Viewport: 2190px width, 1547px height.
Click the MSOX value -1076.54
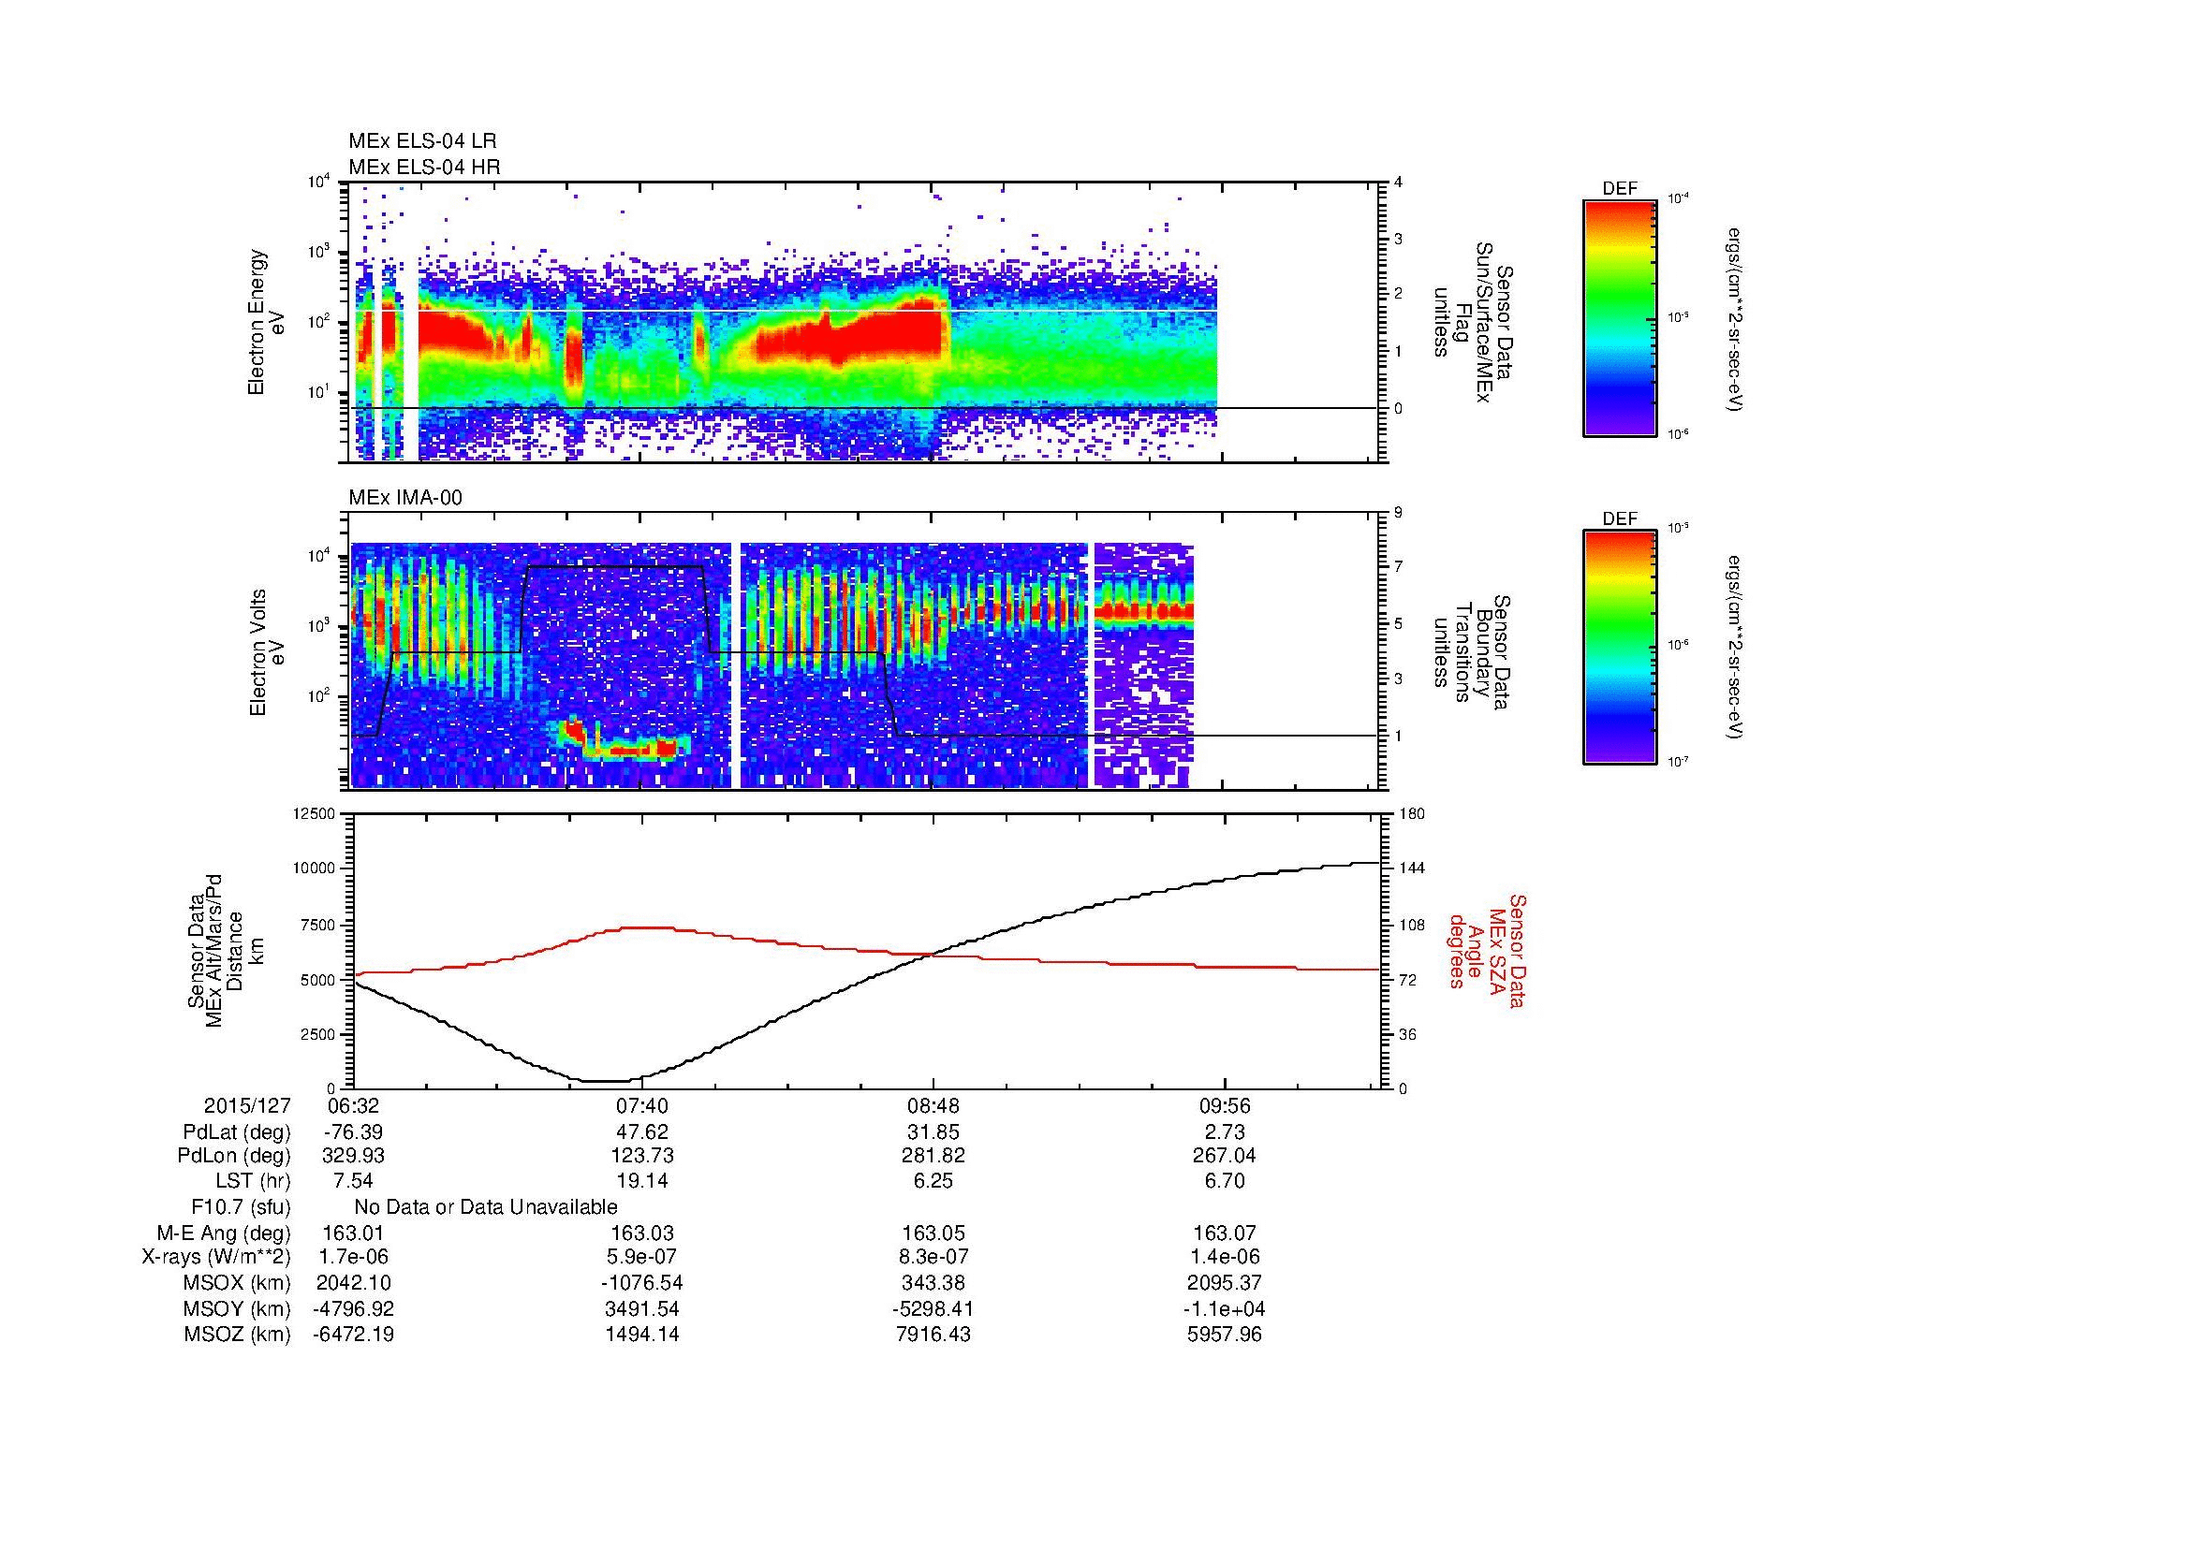tap(643, 1283)
